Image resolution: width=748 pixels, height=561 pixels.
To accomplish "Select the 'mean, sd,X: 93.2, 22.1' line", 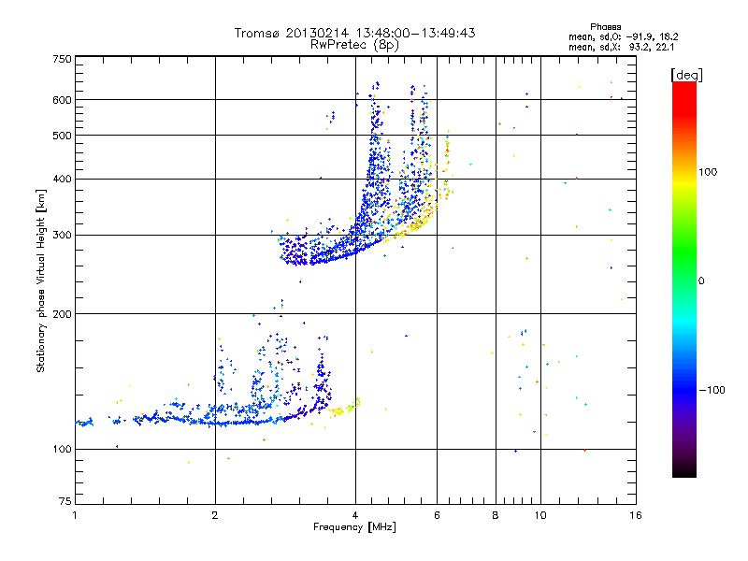I will pos(621,47).
